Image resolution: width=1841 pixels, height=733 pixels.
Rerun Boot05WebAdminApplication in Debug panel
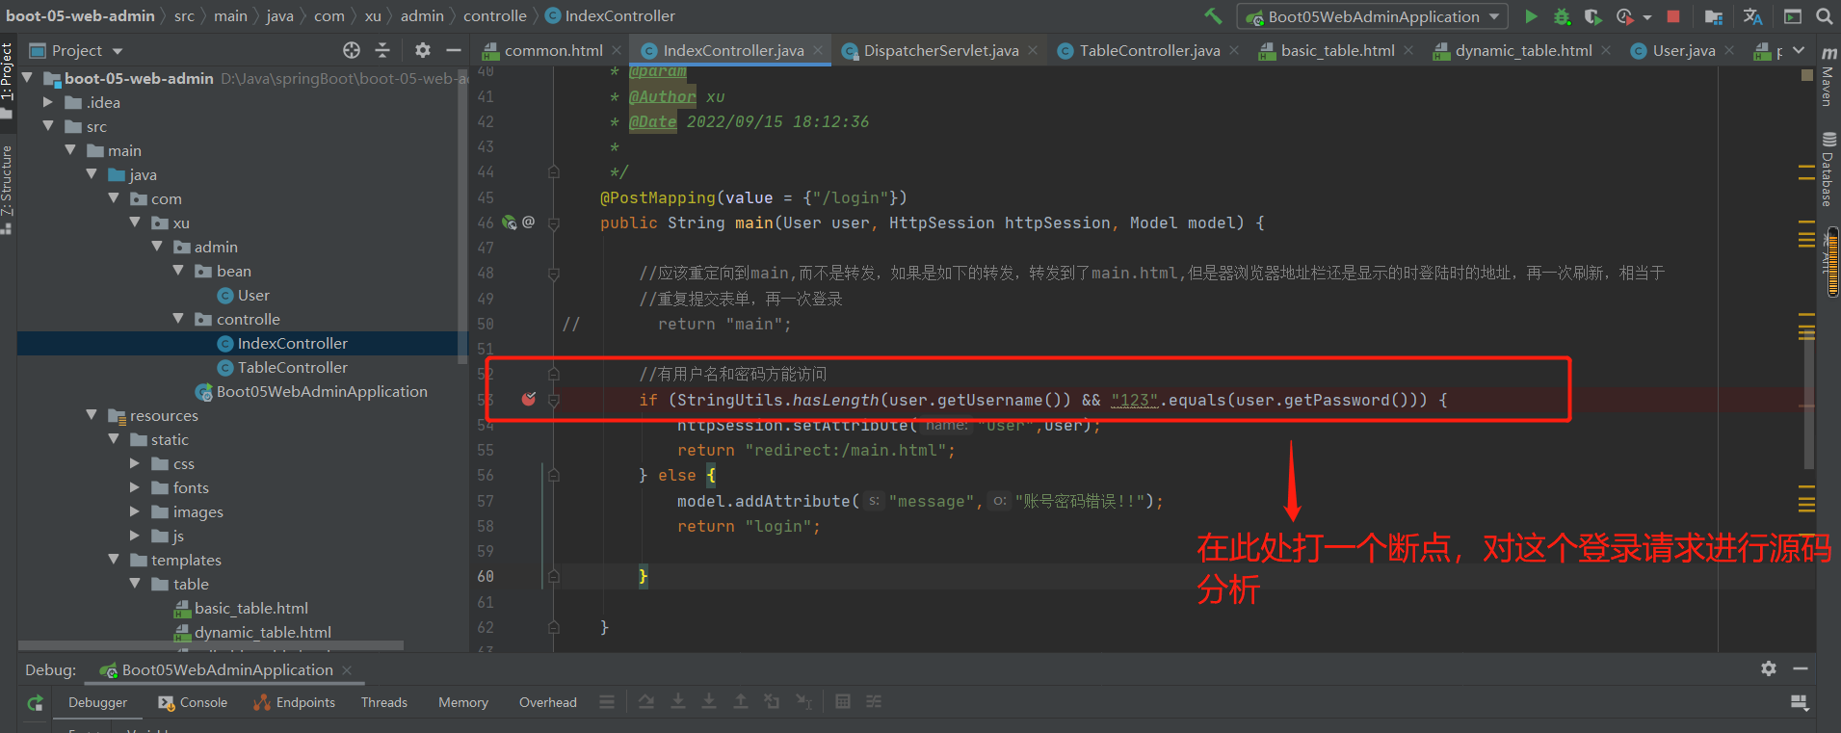(36, 703)
